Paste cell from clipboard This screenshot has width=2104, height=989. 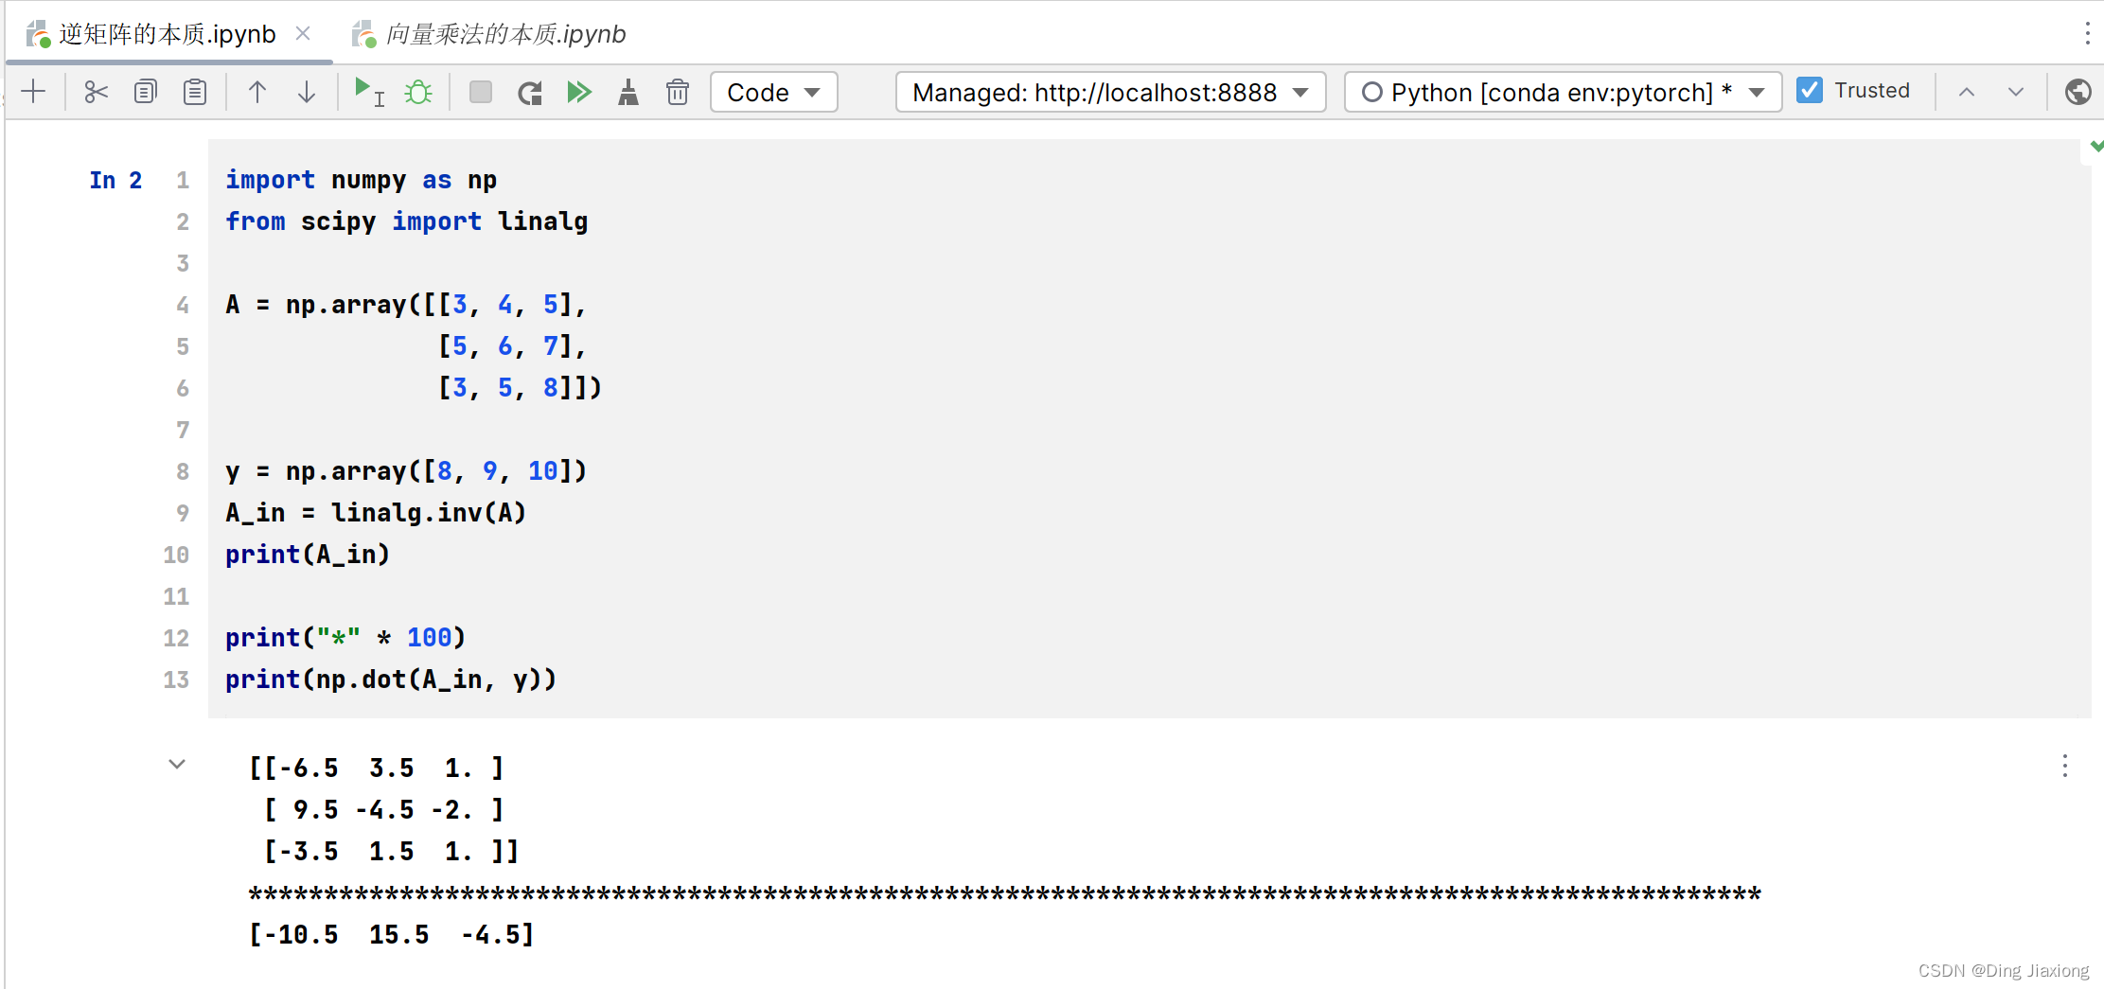[195, 92]
